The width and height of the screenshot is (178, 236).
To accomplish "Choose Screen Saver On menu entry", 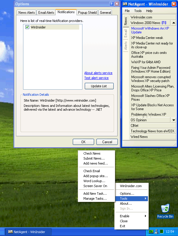I will click(x=96, y=186).
